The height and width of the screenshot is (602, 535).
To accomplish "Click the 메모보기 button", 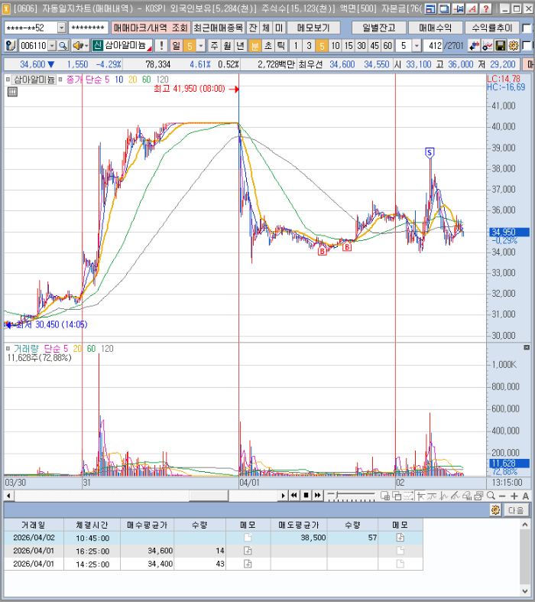I will tap(313, 28).
